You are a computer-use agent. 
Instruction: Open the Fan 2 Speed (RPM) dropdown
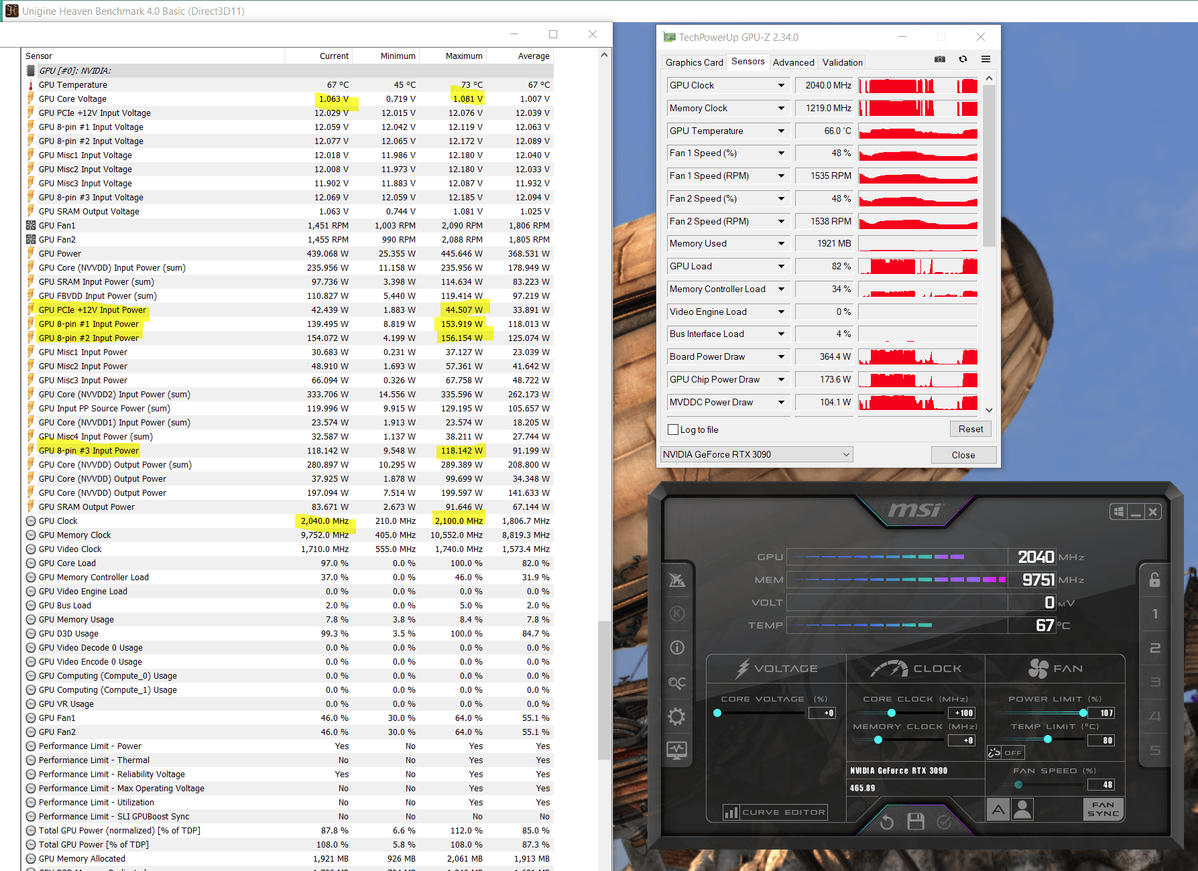coord(781,222)
